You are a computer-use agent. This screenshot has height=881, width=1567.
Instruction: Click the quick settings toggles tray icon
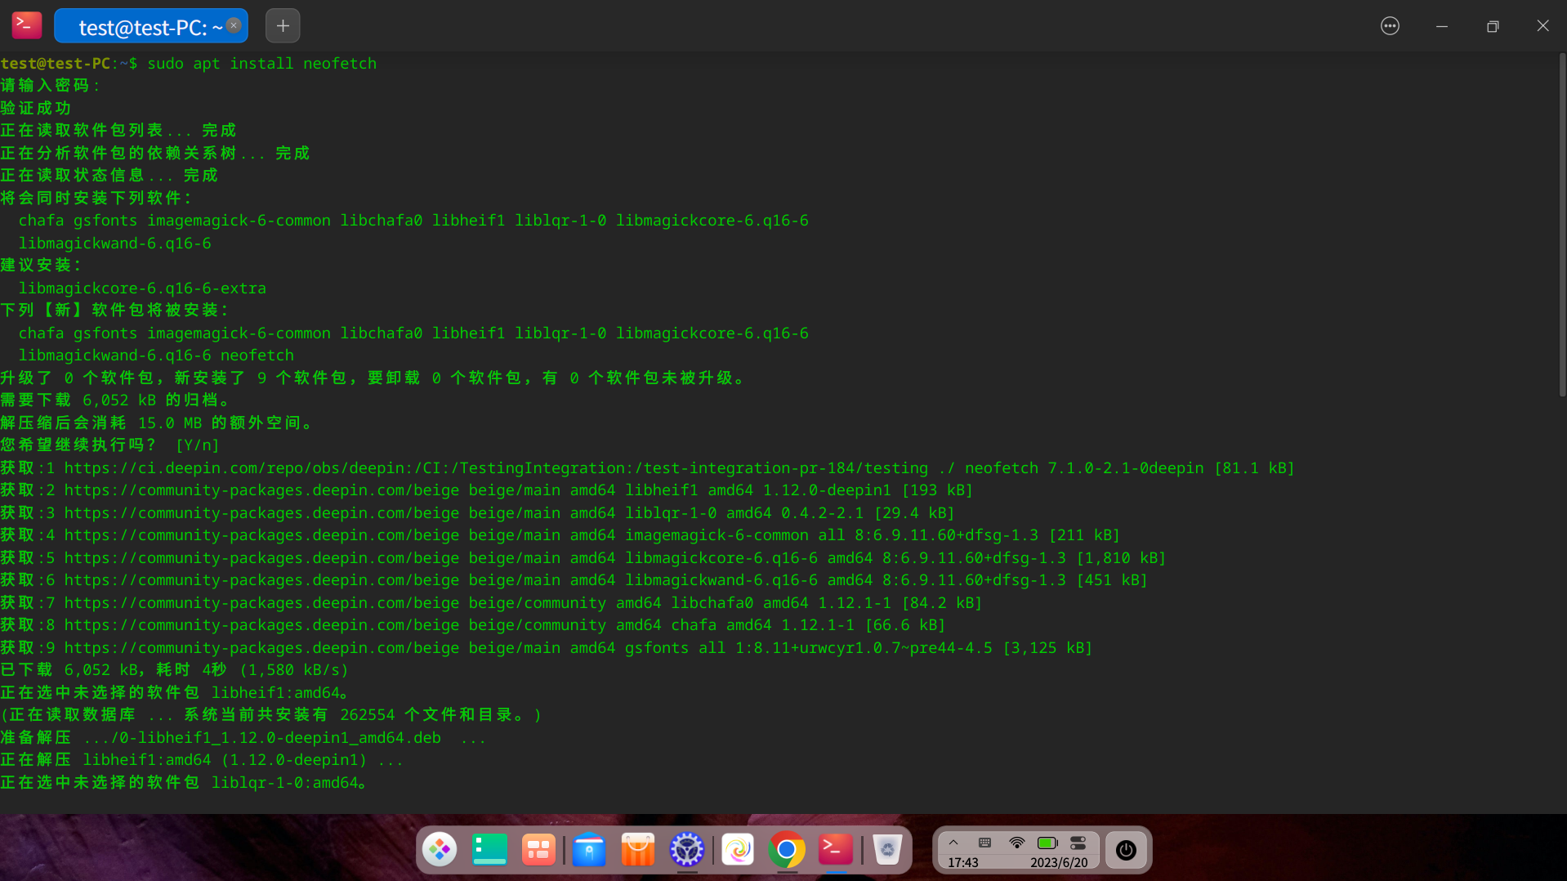point(1079,843)
